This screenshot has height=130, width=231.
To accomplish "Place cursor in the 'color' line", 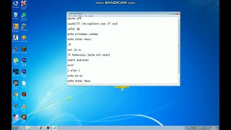I will [74, 29].
